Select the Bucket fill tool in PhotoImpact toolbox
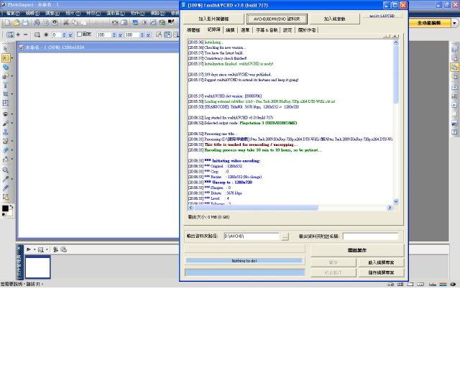The image size is (460, 368). 6,160
